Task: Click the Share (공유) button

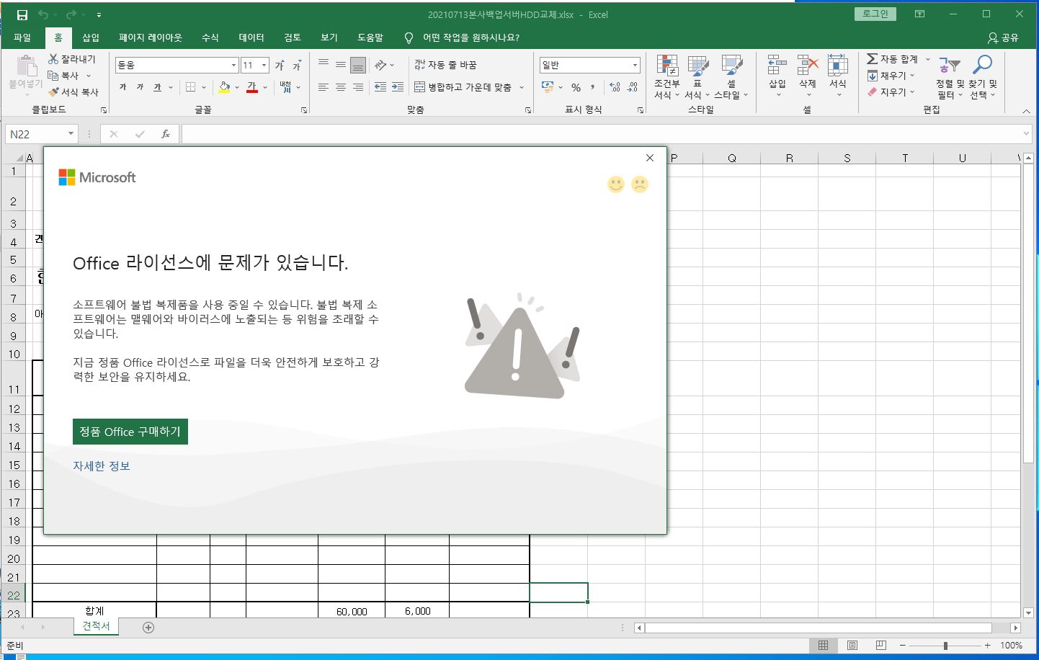Action: [1003, 37]
